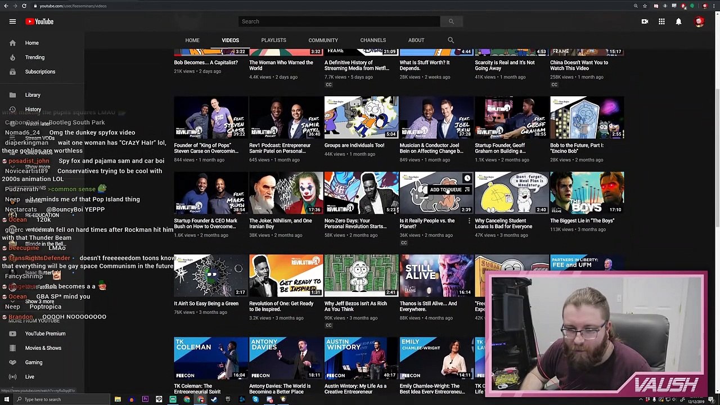Play the 'Thanos is Still Alive' thumbnail
Image resolution: width=720 pixels, height=405 pixels.
click(436, 276)
